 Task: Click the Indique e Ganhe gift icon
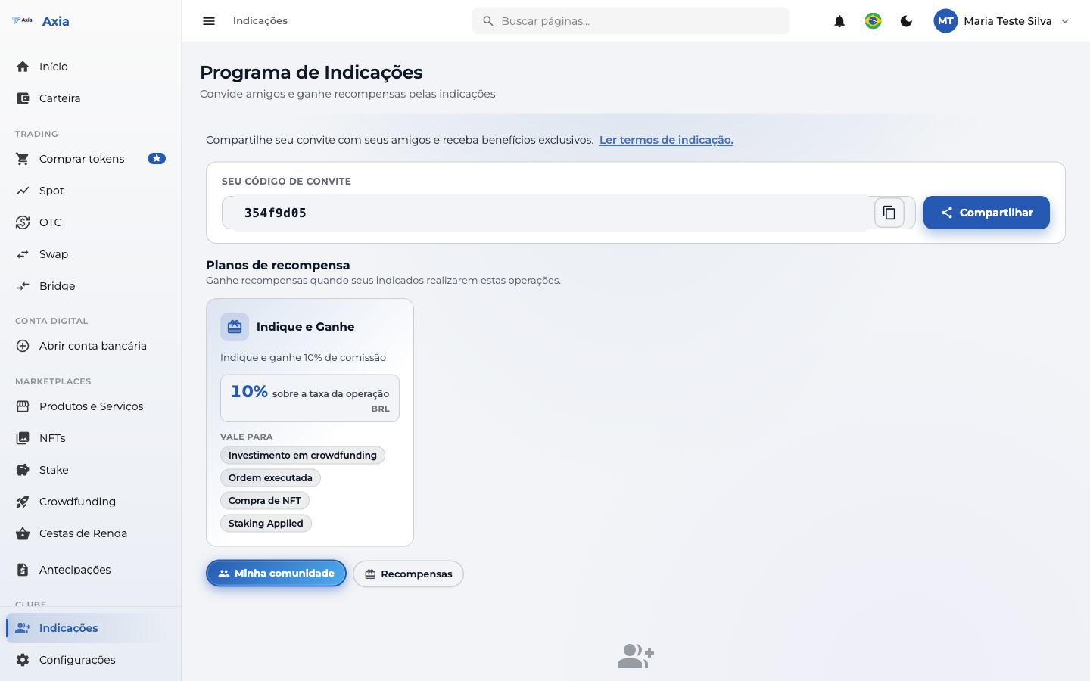click(235, 327)
